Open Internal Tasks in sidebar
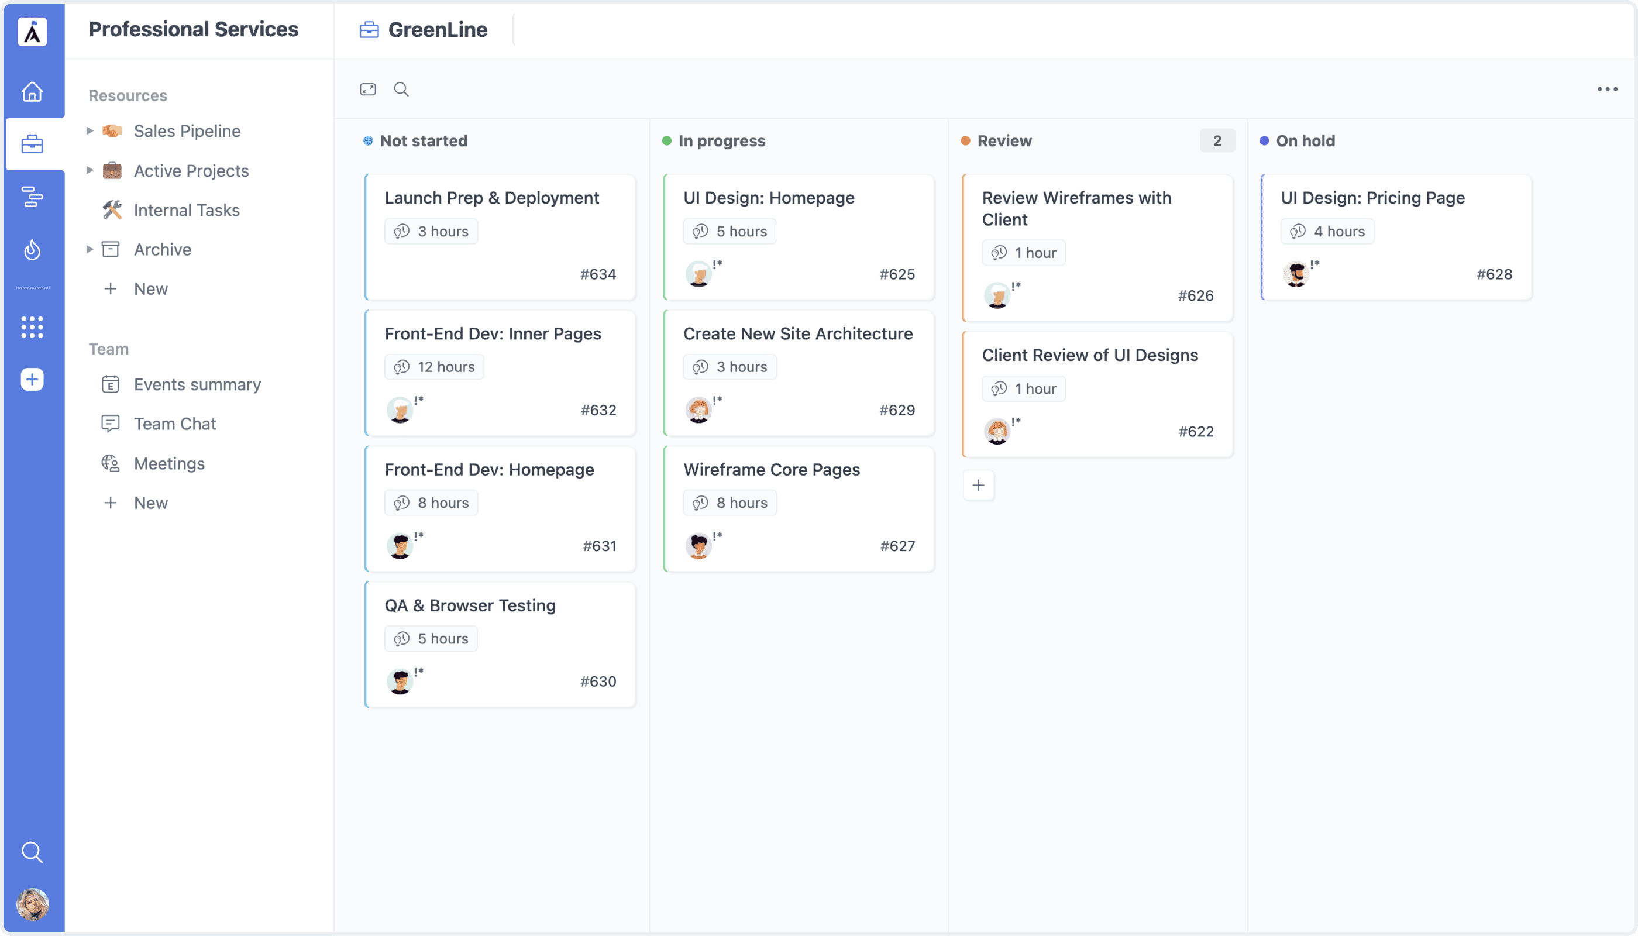Viewport: 1638px width, 936px height. [x=187, y=210]
